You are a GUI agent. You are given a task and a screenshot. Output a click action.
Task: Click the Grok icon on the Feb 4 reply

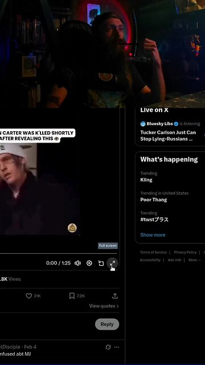click(108, 347)
